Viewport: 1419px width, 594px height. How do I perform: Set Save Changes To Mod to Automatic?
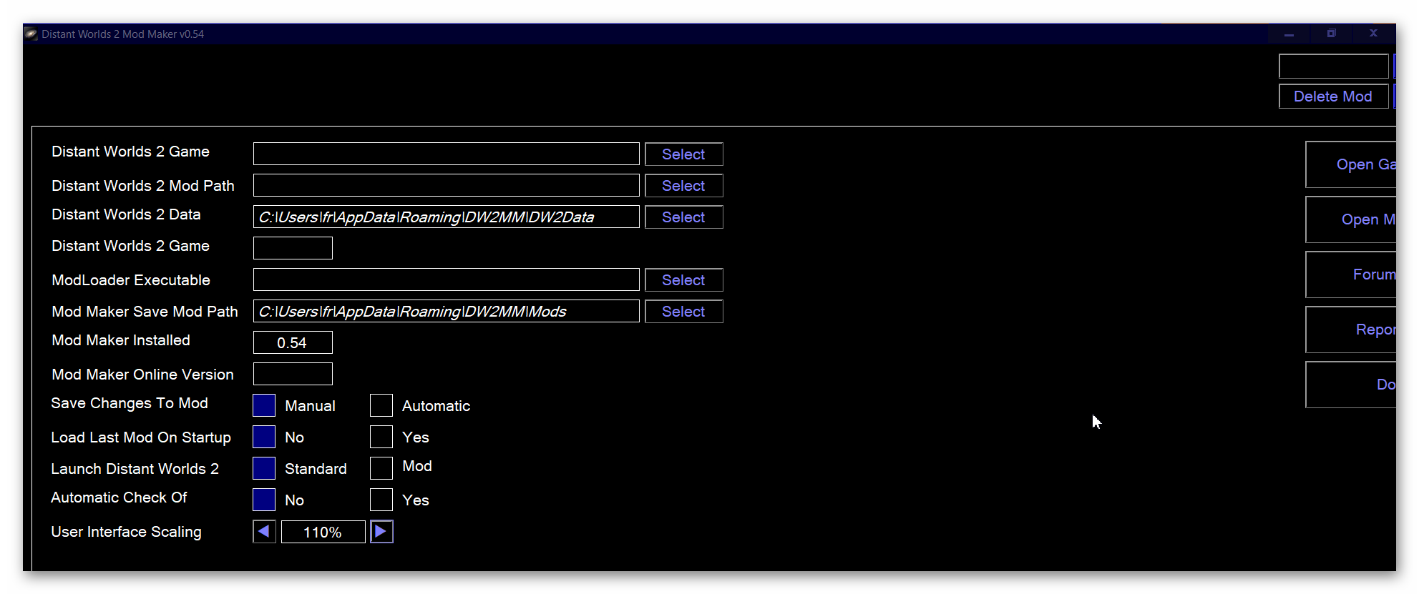[381, 405]
